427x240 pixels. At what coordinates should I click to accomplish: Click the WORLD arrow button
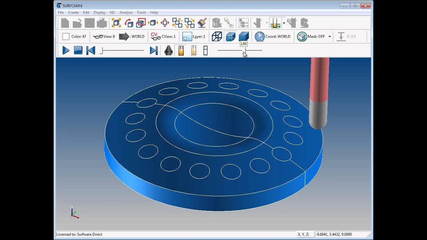pyautogui.click(x=132, y=37)
